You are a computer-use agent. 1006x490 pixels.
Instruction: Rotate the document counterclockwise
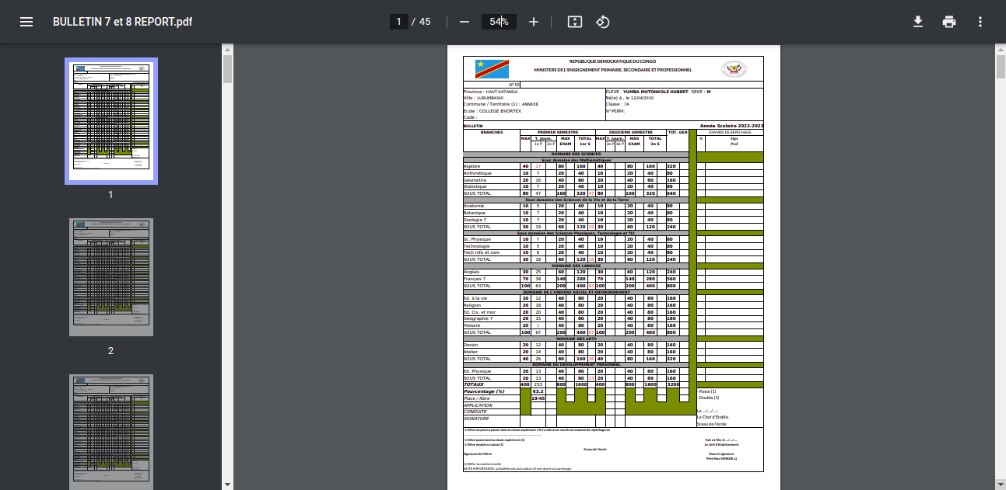pos(602,22)
